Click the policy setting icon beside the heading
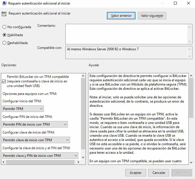The width and height of the screenshot is (195, 179). click(4, 14)
